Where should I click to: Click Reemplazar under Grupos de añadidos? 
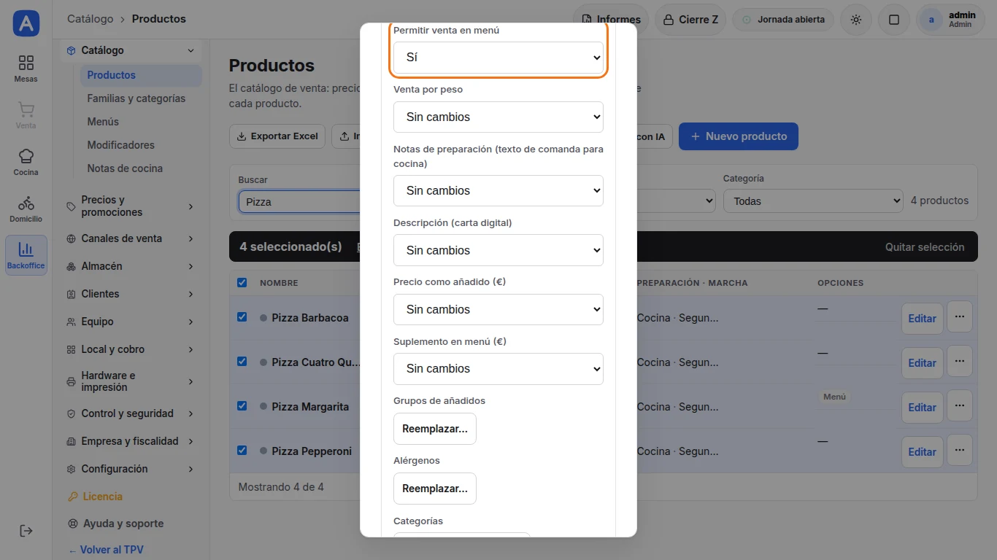point(435,429)
